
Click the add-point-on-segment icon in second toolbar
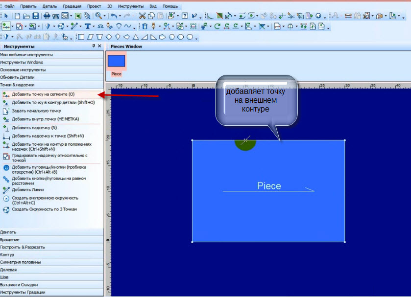pos(6,26)
